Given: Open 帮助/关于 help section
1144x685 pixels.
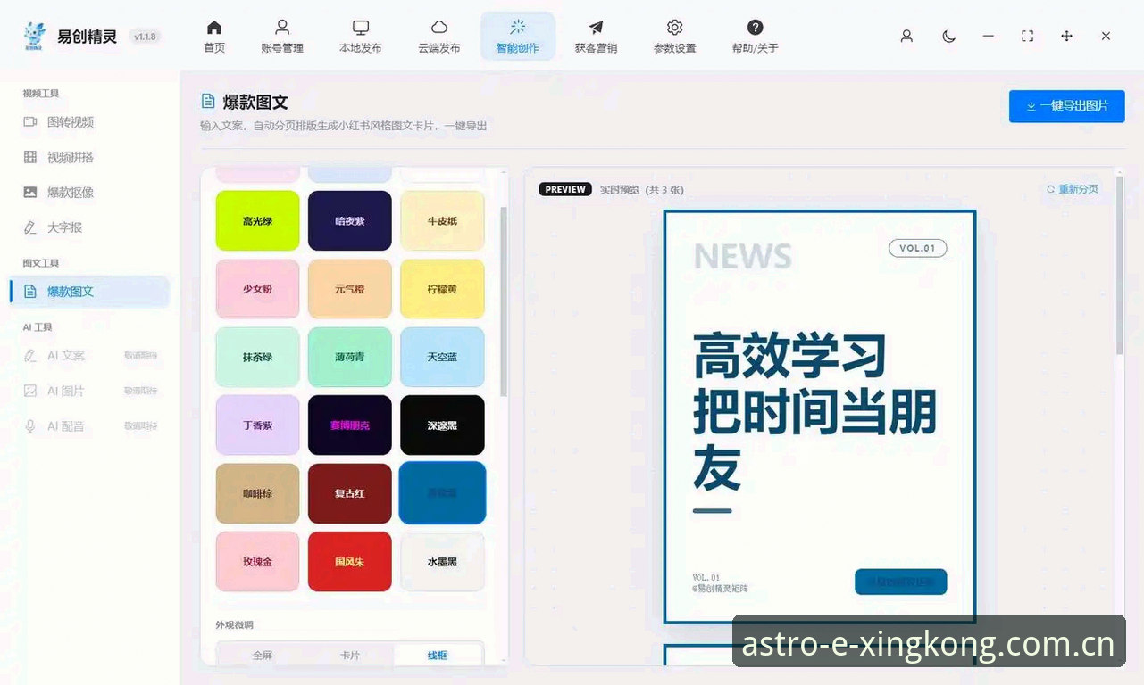Looking at the screenshot, I should 755,37.
